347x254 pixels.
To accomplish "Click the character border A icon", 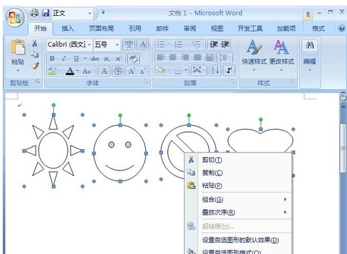I will [143, 44].
